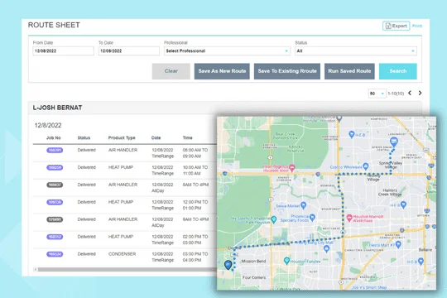
Task: Click the From Date field
Action: pyautogui.click(x=63, y=51)
